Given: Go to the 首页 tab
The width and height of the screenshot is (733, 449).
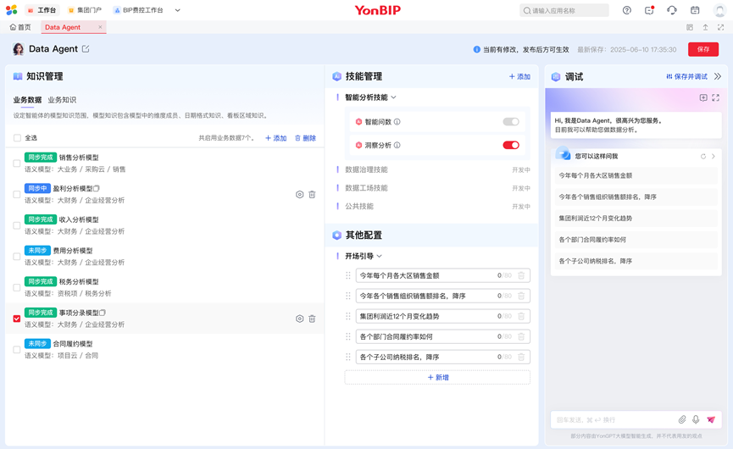Looking at the screenshot, I should click(x=20, y=27).
